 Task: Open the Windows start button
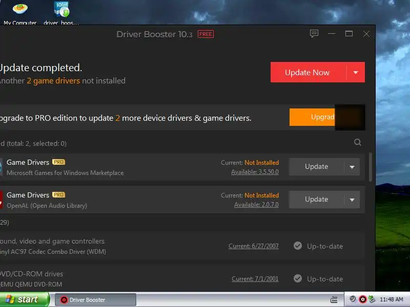(25, 299)
